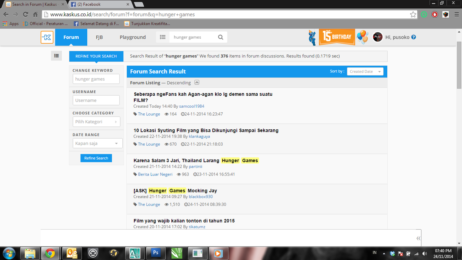Open the '[ASK] Hunger Games Mocking Jay' thread
462x260 pixels.
point(175,191)
